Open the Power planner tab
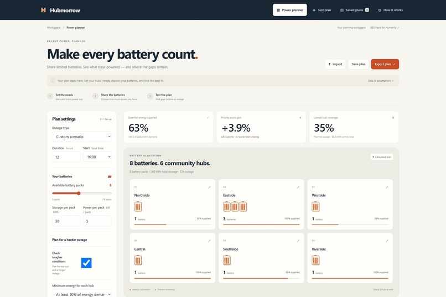 (x=289, y=10)
